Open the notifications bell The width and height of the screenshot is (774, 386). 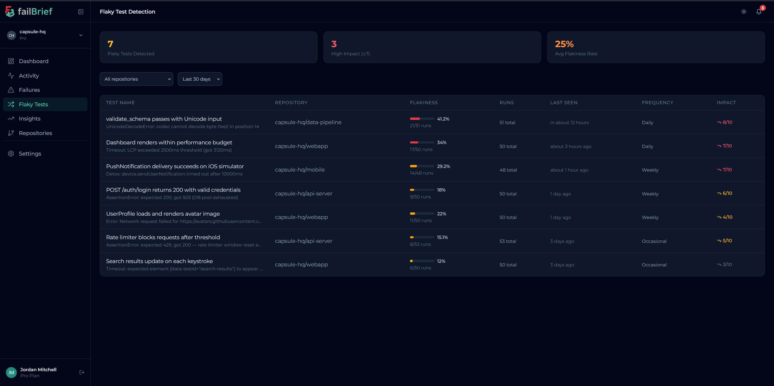click(x=759, y=12)
